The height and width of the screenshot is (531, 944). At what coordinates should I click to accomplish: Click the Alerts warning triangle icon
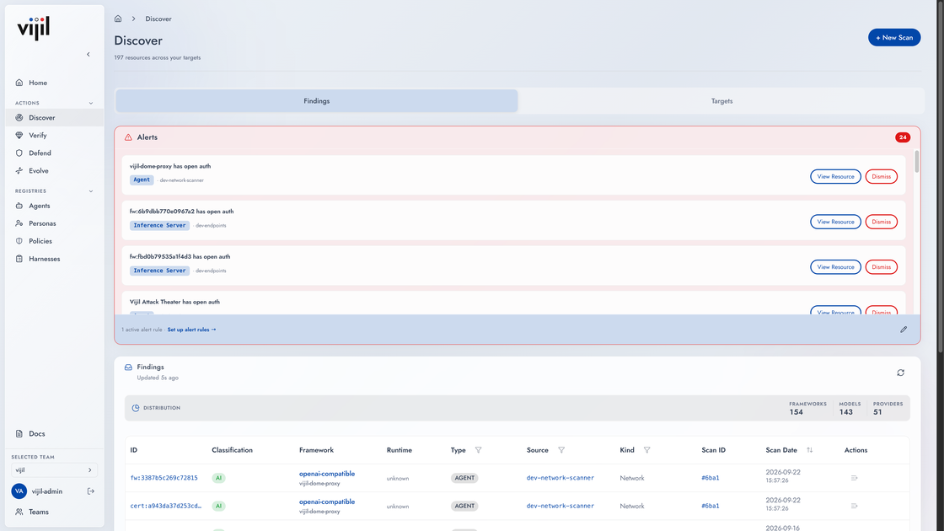click(128, 137)
